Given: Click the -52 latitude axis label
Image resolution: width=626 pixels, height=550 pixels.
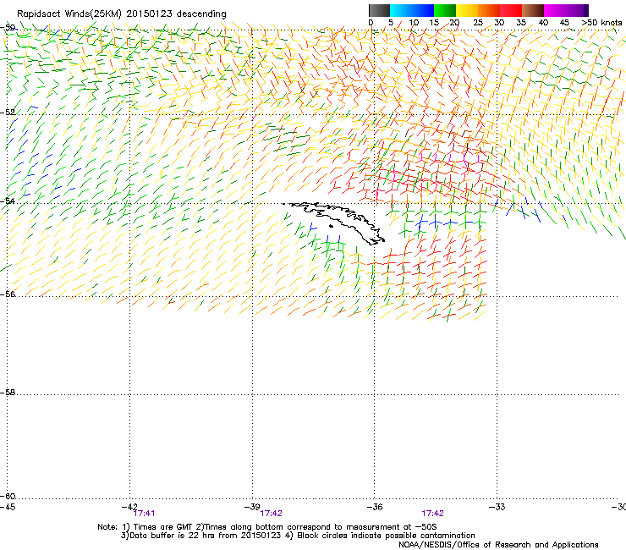Looking at the screenshot, I should click(x=8, y=113).
